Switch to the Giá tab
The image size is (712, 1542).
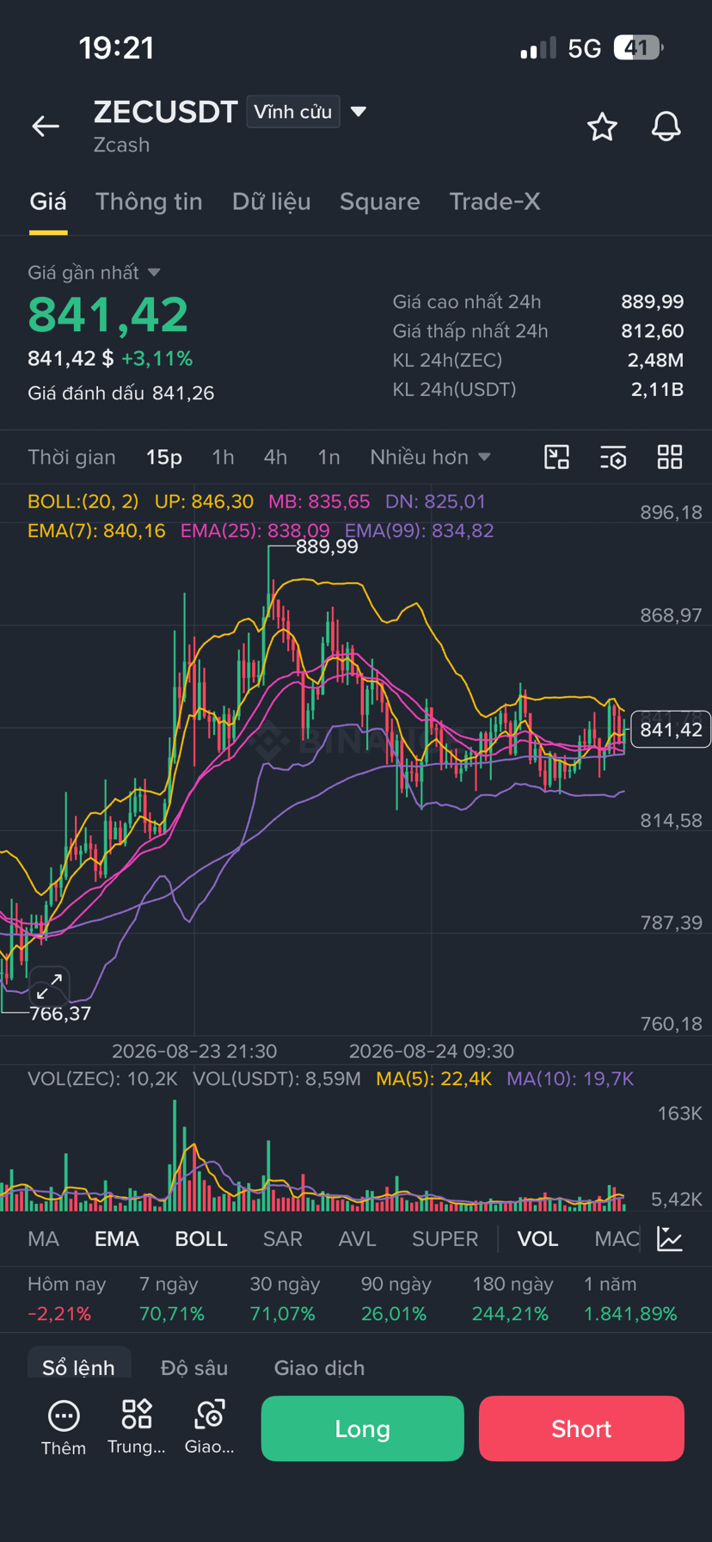pyautogui.click(x=48, y=201)
